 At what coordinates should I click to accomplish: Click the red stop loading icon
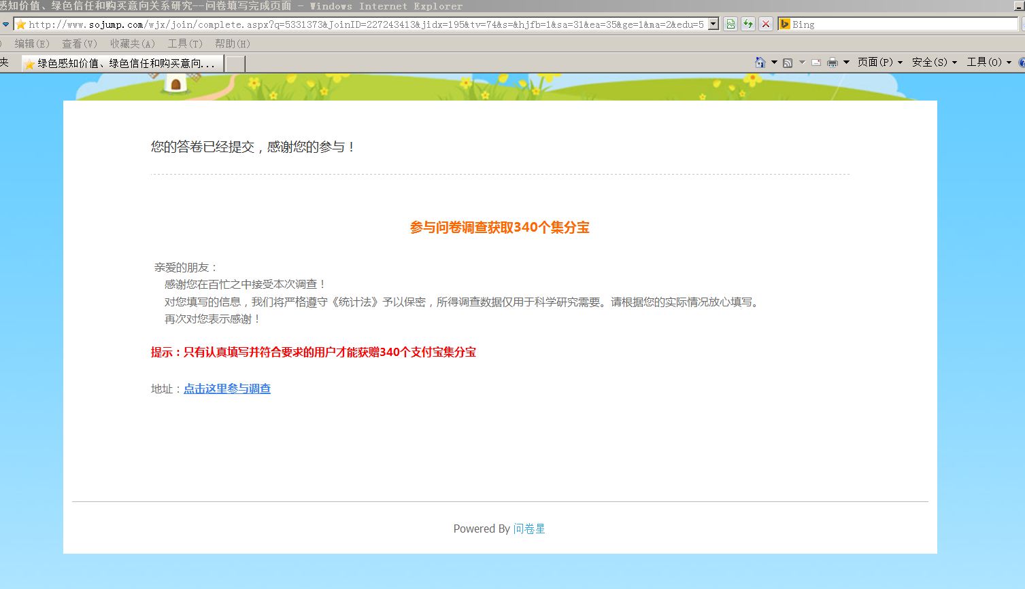[766, 24]
